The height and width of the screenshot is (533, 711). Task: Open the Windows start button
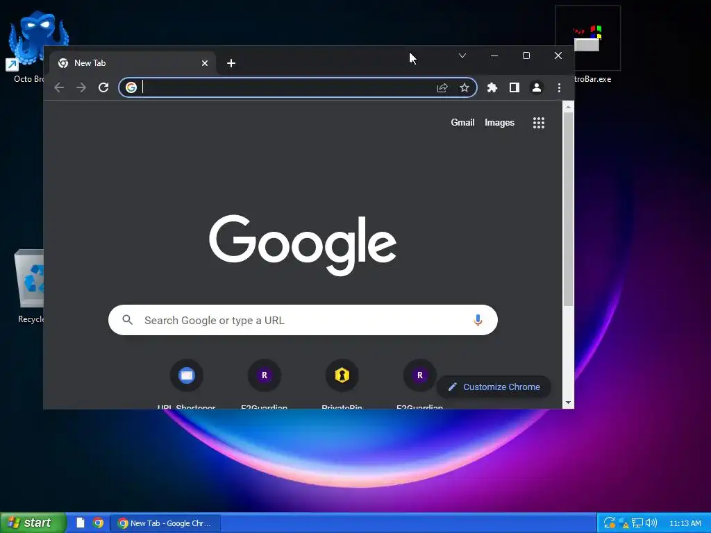tap(33, 523)
